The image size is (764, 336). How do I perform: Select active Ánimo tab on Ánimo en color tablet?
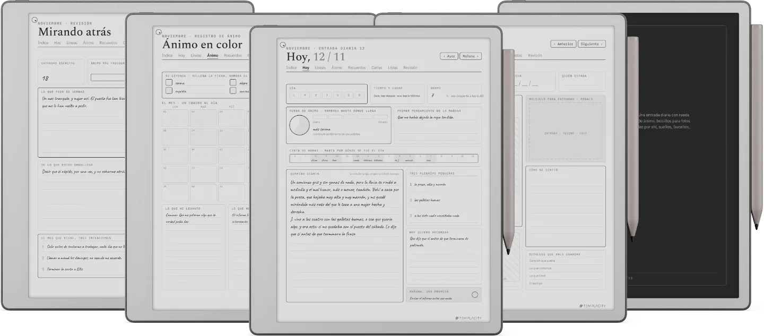pyautogui.click(x=213, y=55)
